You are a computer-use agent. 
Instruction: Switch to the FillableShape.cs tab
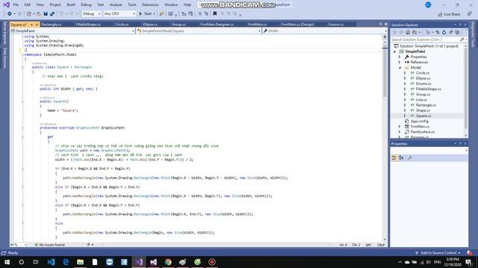pyautogui.click(x=88, y=25)
